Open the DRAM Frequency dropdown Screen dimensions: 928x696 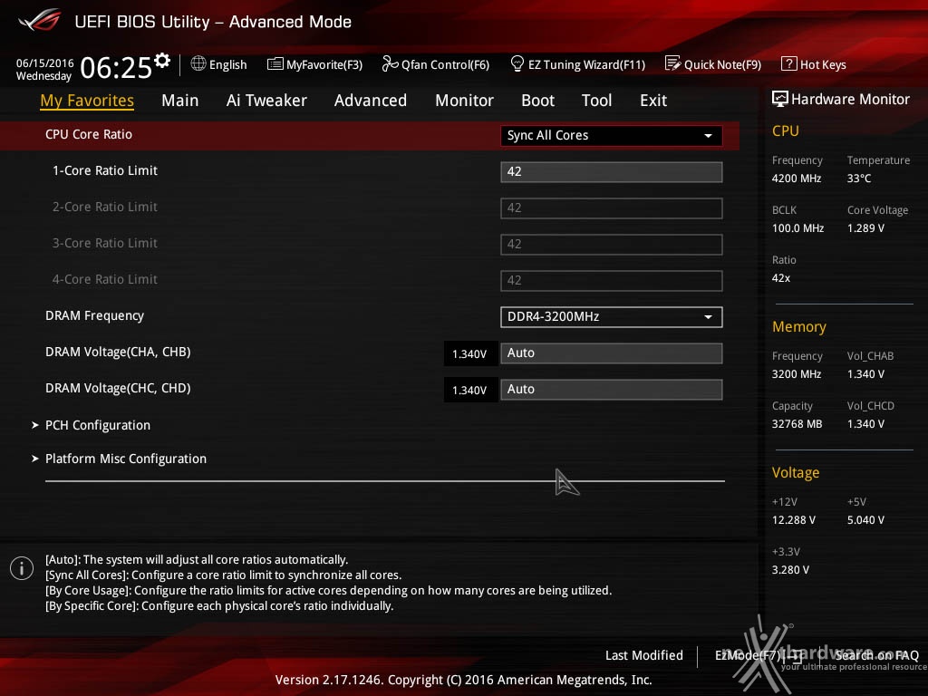[x=612, y=316]
